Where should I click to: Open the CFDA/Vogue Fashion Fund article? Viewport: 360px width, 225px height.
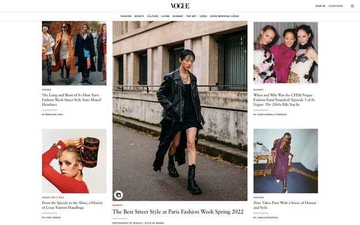pos(284,100)
